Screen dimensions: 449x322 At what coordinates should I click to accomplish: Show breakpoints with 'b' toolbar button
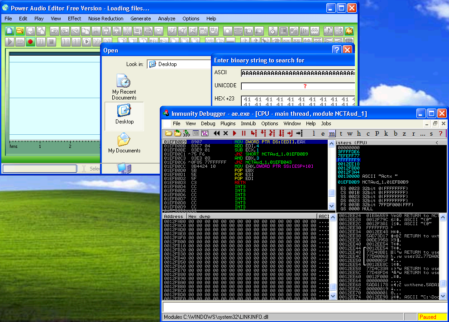[x=396, y=133]
